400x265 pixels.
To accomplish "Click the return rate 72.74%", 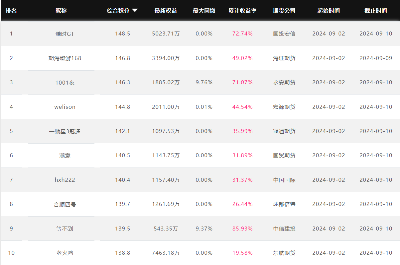I will tap(243, 34).
